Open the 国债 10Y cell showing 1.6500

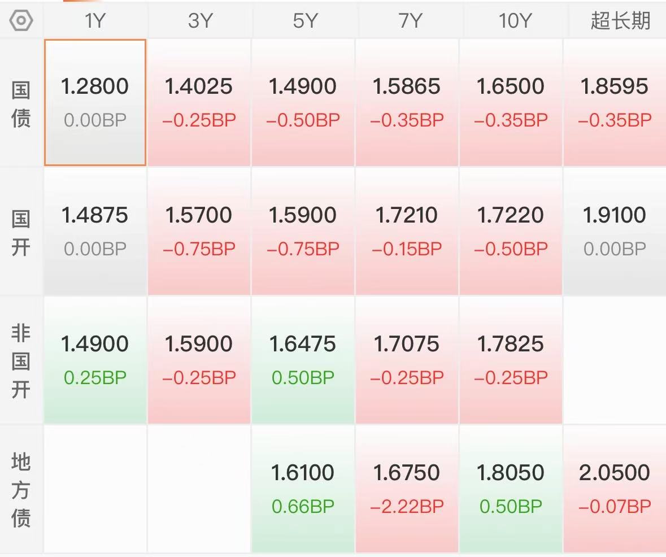click(511, 102)
